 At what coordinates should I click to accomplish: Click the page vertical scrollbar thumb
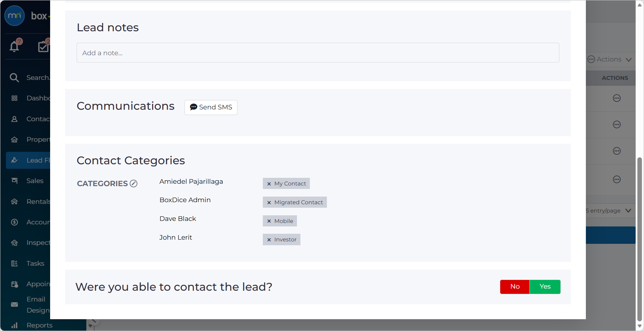coord(639,239)
